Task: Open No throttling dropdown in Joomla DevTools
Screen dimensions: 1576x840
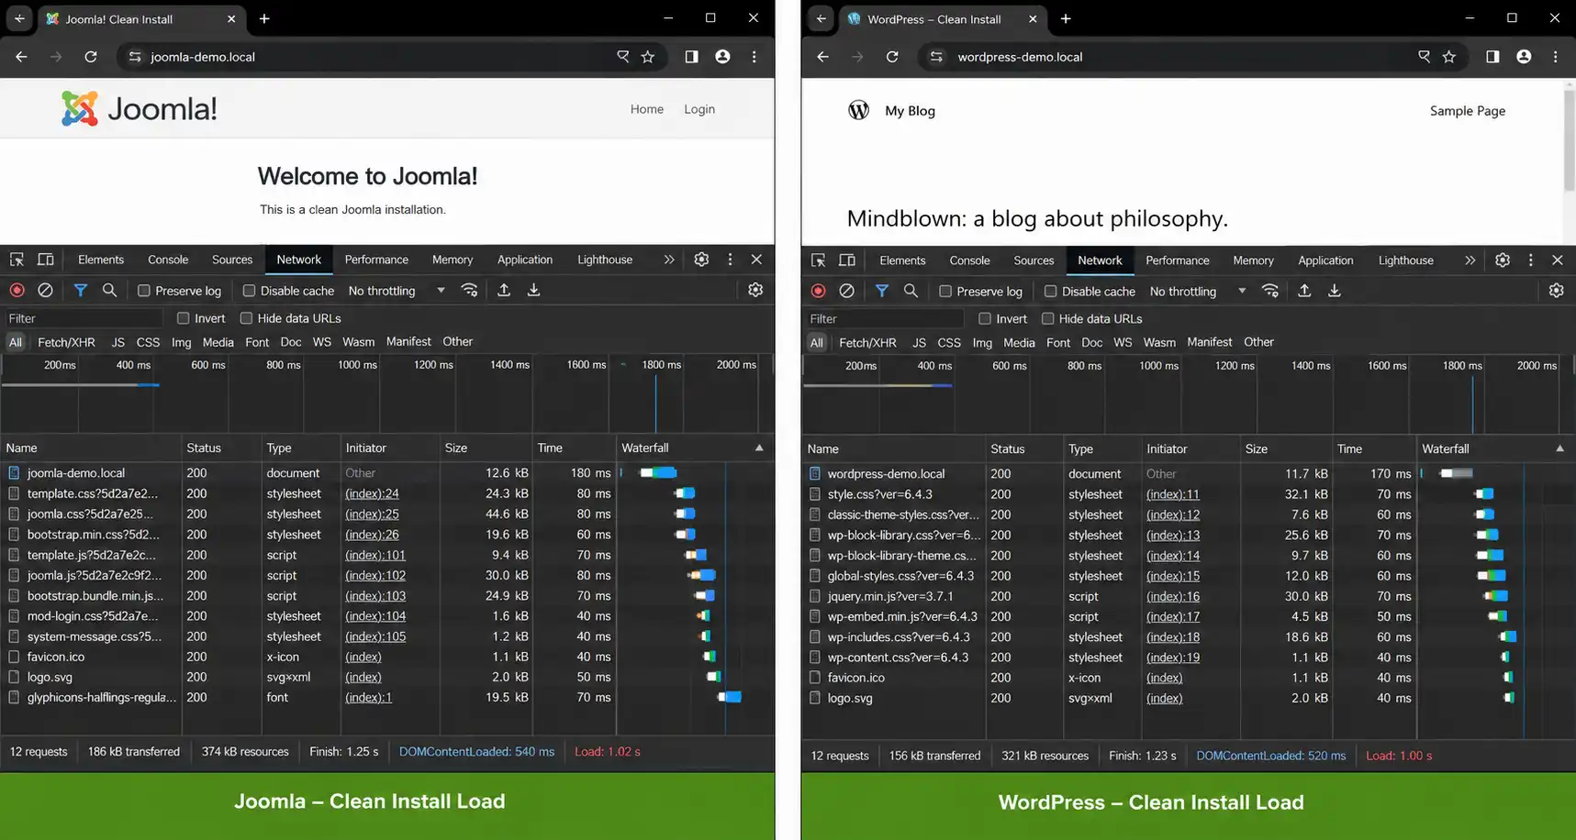Action: (x=397, y=291)
